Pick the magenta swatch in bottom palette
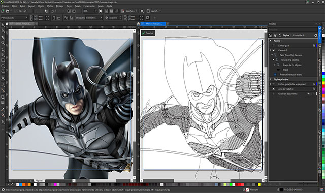 [x=55, y=184]
